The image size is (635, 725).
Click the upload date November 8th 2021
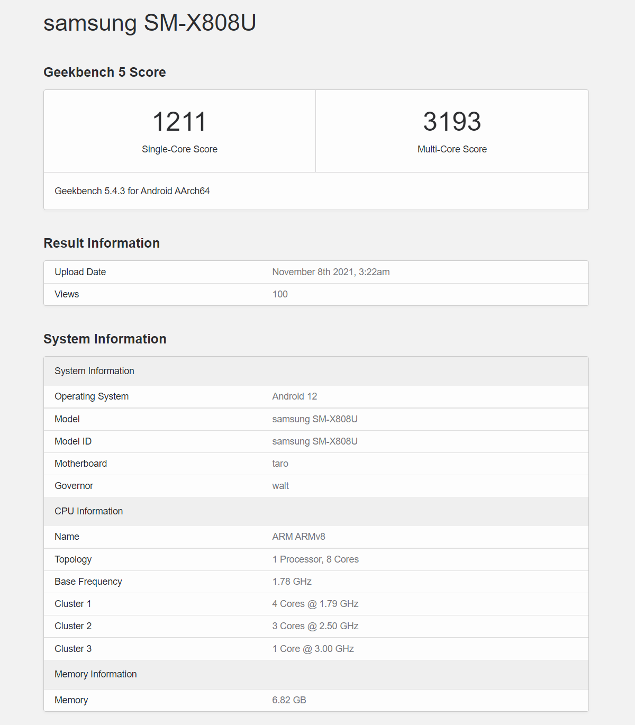(331, 272)
